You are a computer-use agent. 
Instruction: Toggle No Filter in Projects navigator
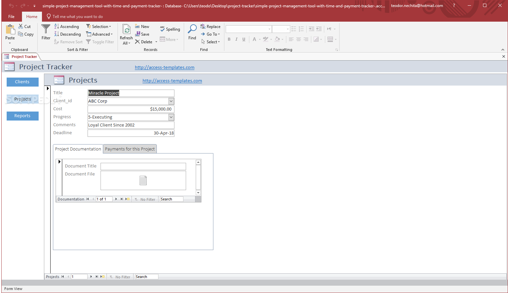pos(120,277)
